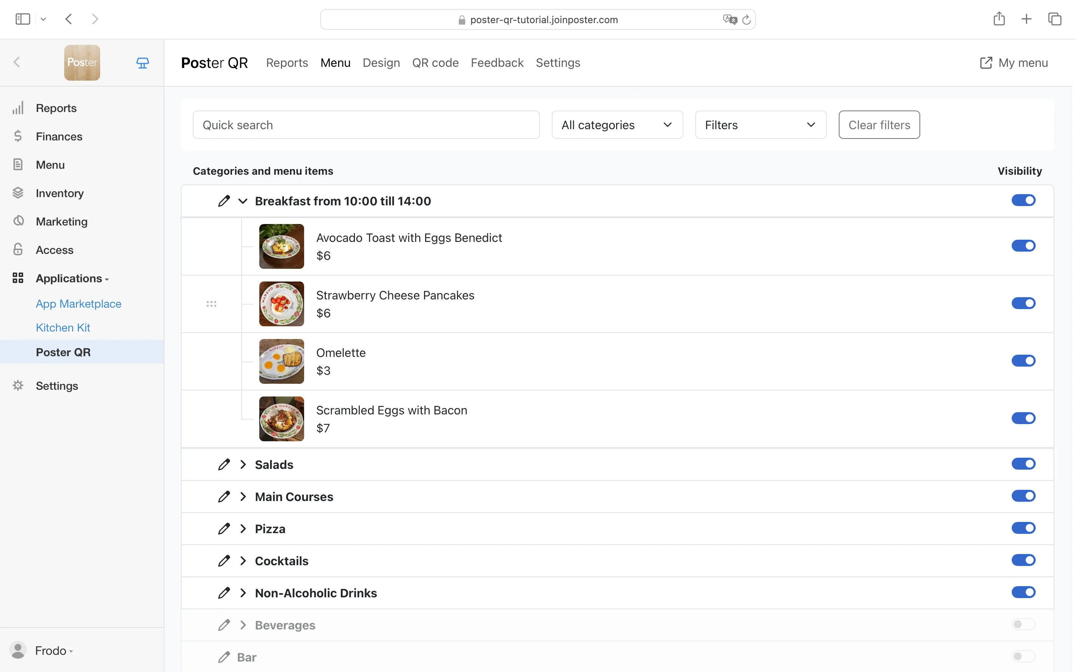1076x672 pixels.
Task: Click the drag handle beside Strawberry Cheese Pancakes
Action: [x=211, y=304]
